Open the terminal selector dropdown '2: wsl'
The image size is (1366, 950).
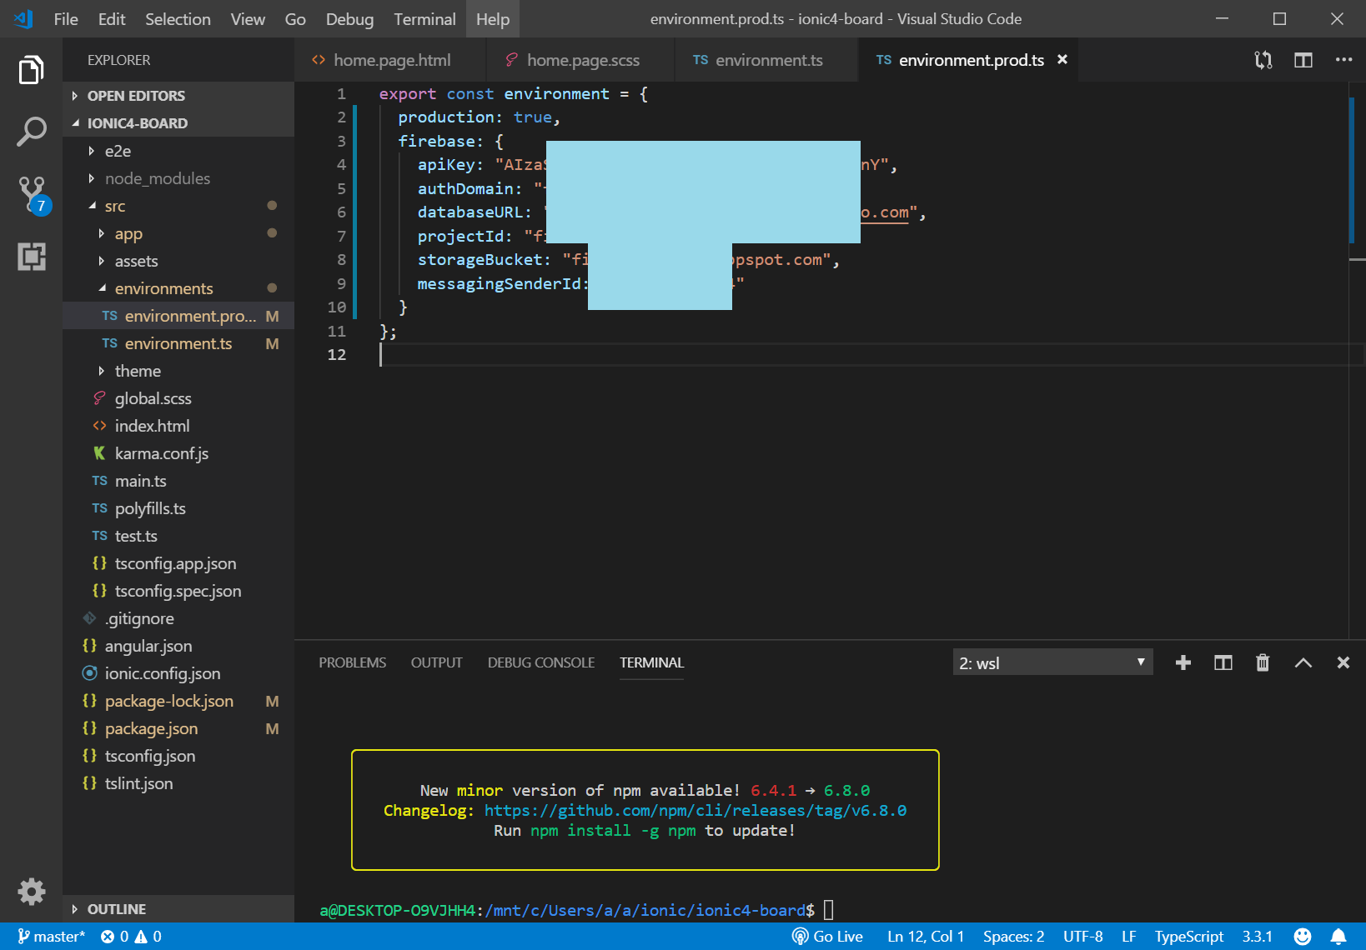tap(1052, 662)
